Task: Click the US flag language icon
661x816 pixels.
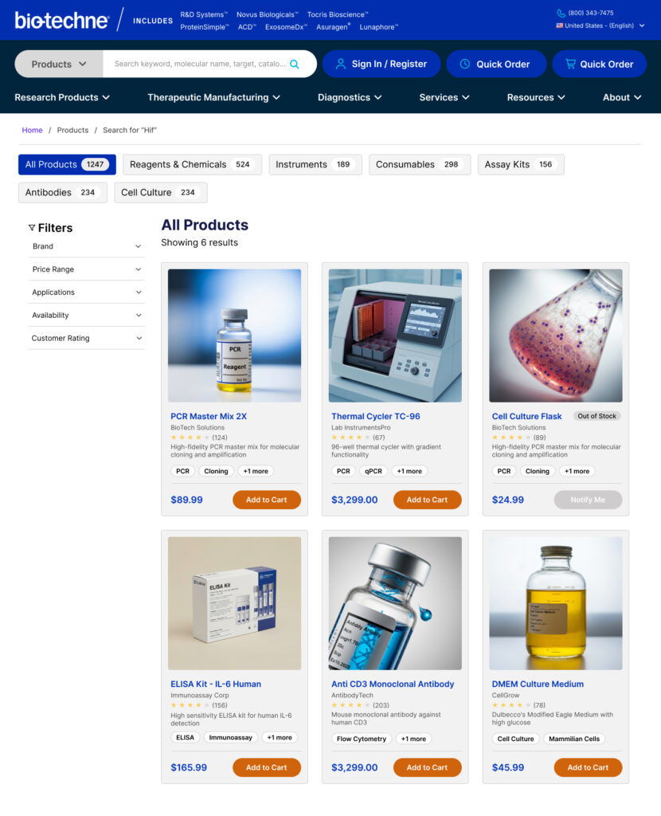Action: [560, 25]
